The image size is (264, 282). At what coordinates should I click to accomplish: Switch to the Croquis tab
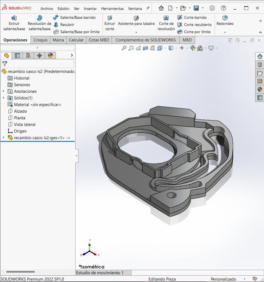pyautogui.click(x=40, y=40)
